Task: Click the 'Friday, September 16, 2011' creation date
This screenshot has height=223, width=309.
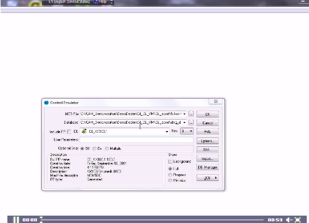Action: coord(107,163)
